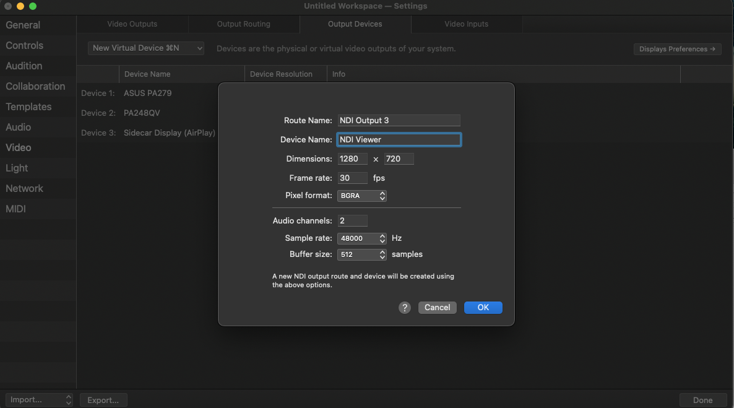Switch to the Video Inputs tab

pos(467,24)
